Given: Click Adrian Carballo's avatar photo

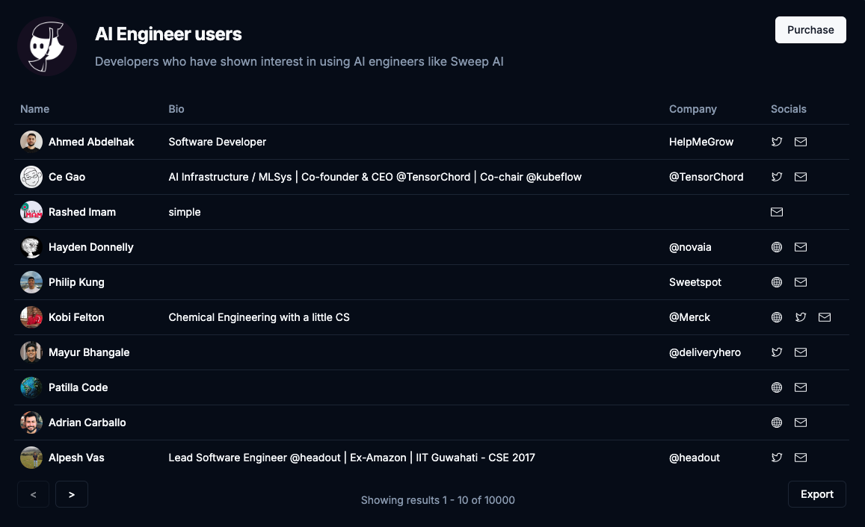Looking at the screenshot, I should [x=31, y=422].
